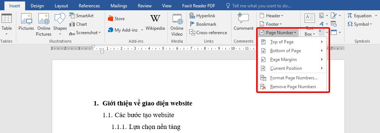Screen dimensions: 380x133
Task: Add a new Comment
Action: (x=244, y=22)
